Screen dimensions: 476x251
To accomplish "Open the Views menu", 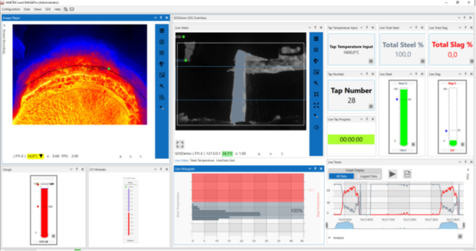I will click(x=38, y=9).
